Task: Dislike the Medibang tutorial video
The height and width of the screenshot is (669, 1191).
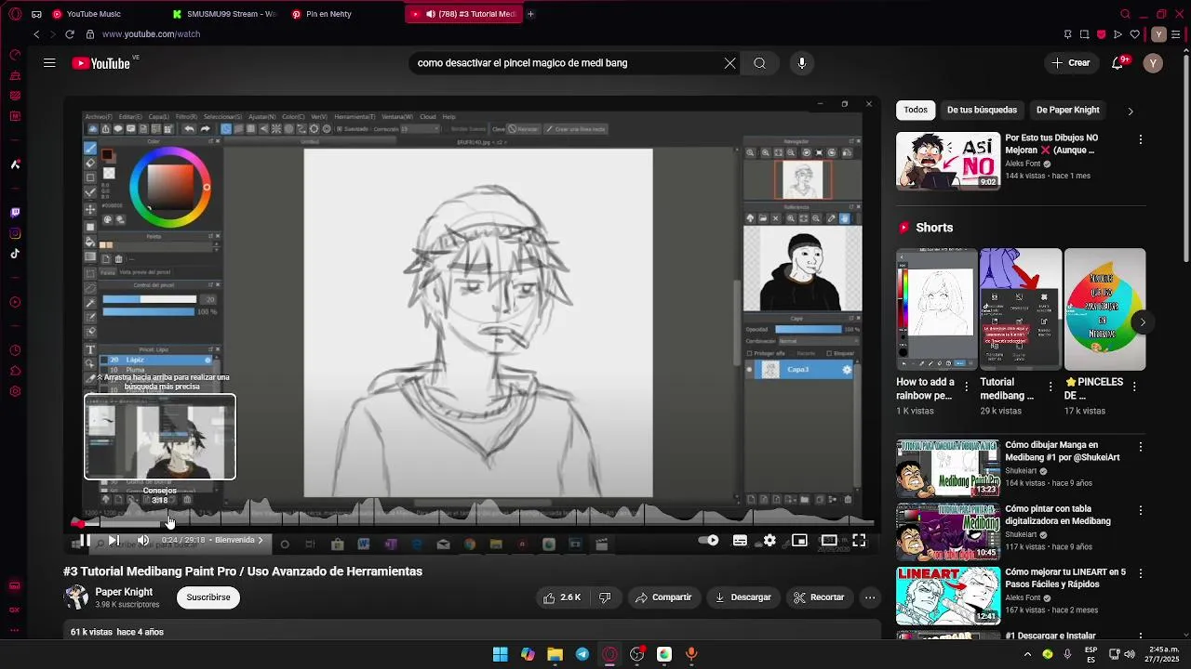Action: (x=605, y=597)
